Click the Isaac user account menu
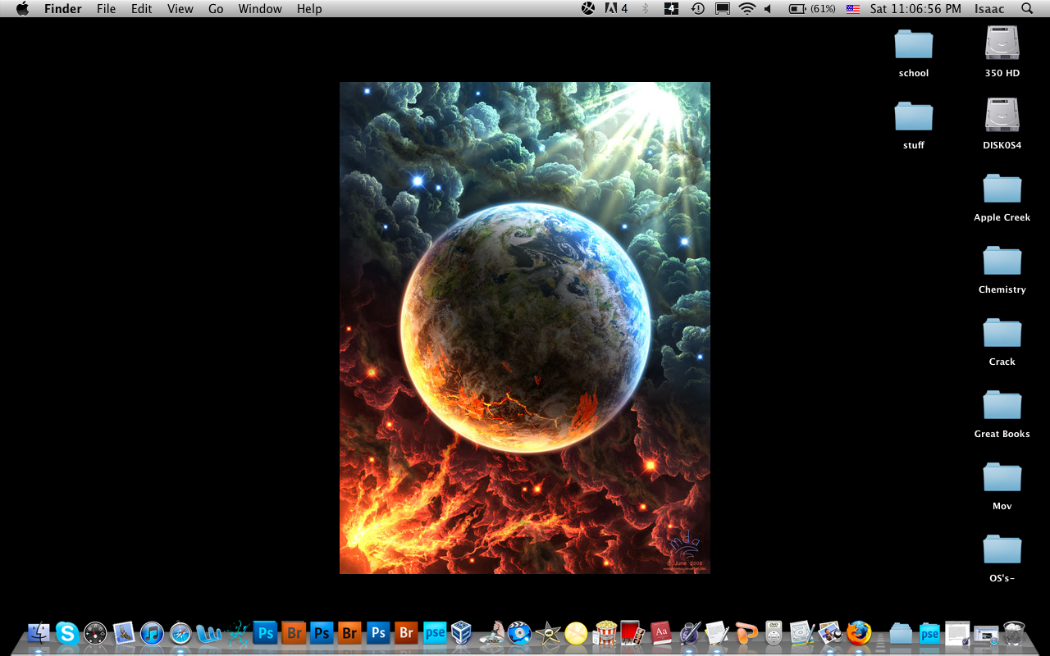The width and height of the screenshot is (1050, 656). coord(988,9)
